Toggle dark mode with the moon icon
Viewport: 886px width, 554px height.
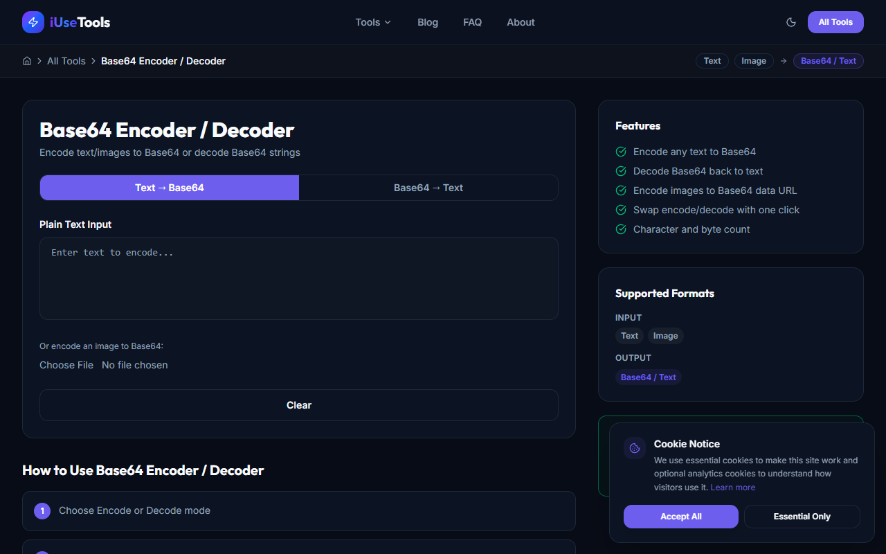pos(790,21)
